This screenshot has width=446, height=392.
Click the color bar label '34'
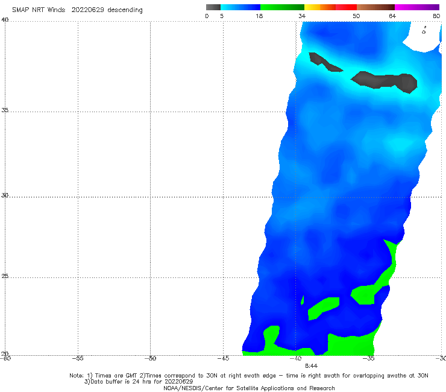pyautogui.click(x=302, y=16)
